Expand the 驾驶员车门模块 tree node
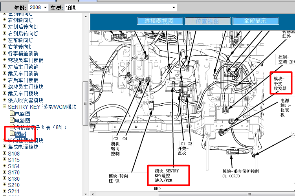295x196 pixels. coord(4,86)
